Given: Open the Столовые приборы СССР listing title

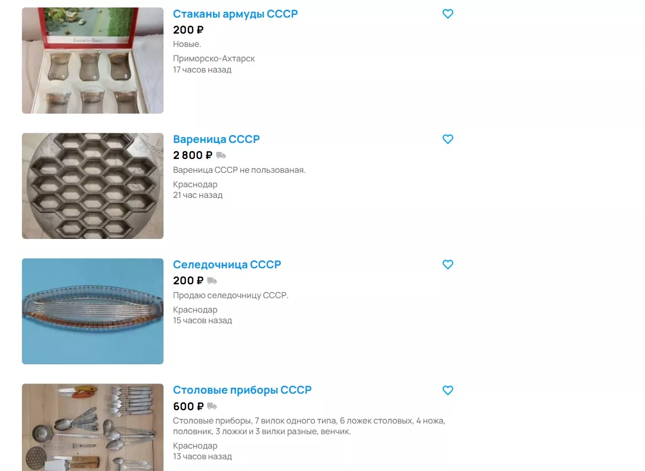Looking at the screenshot, I should (242, 390).
